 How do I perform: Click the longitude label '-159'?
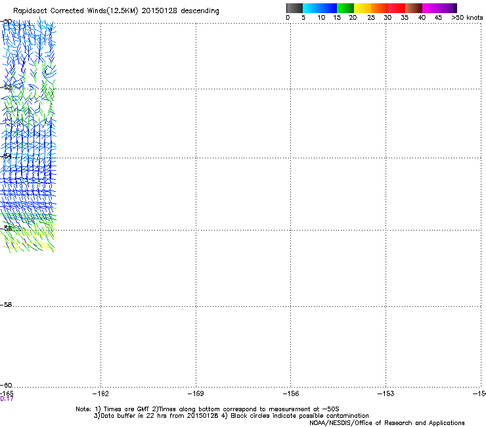pos(196,393)
